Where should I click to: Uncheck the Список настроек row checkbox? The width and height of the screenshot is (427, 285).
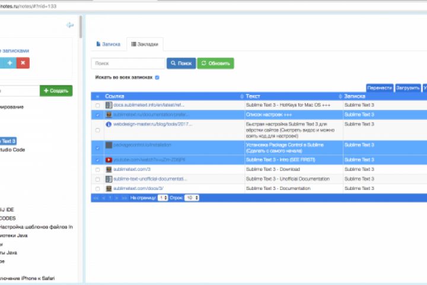pos(97,115)
